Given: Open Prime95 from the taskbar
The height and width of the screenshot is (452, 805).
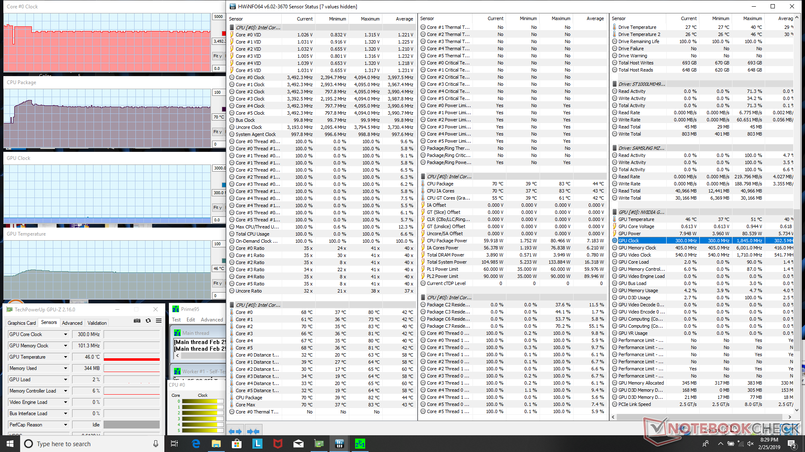Looking at the screenshot, I should [360, 444].
